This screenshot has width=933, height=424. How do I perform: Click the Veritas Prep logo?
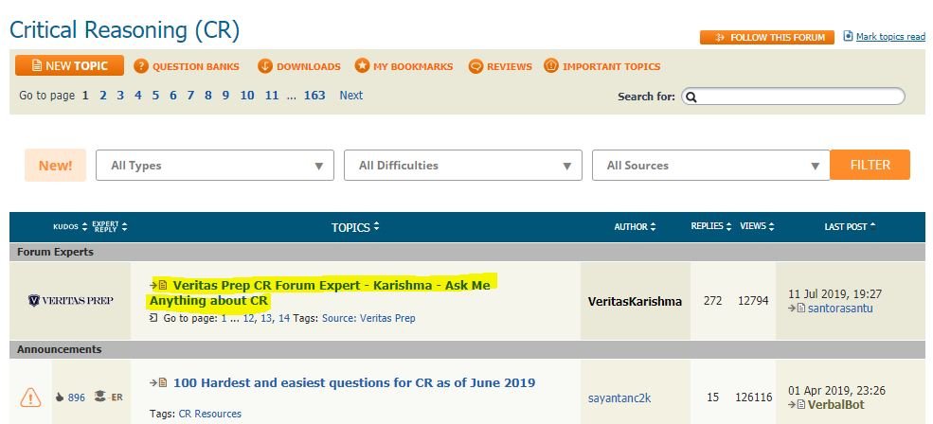(71, 300)
